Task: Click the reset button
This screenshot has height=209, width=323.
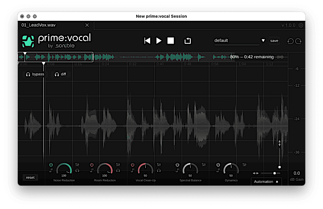Action: pyautogui.click(x=30, y=178)
